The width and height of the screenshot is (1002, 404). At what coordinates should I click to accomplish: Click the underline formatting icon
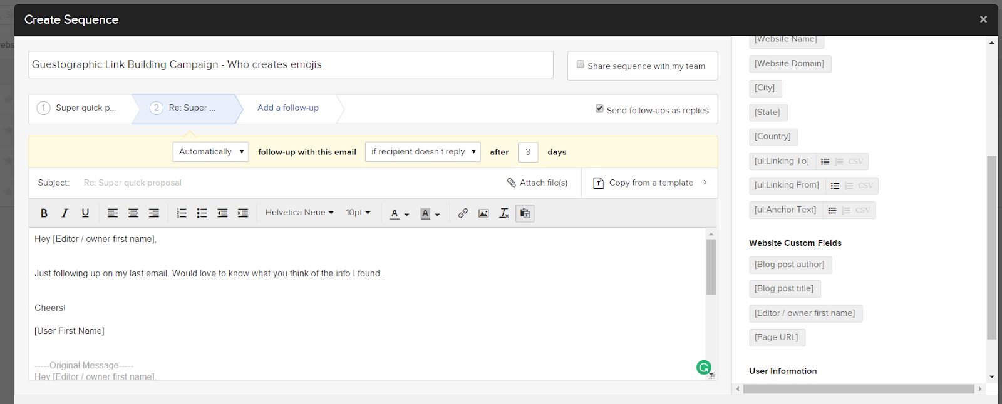pos(85,213)
